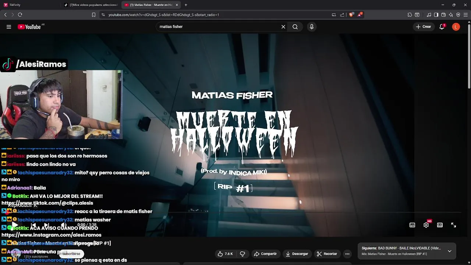Click the Suscribirse button
This screenshot has width=471, height=265.
click(x=71, y=254)
